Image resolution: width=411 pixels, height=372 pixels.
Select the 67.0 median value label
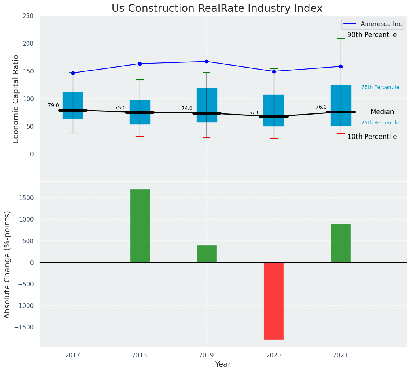tap(254, 113)
